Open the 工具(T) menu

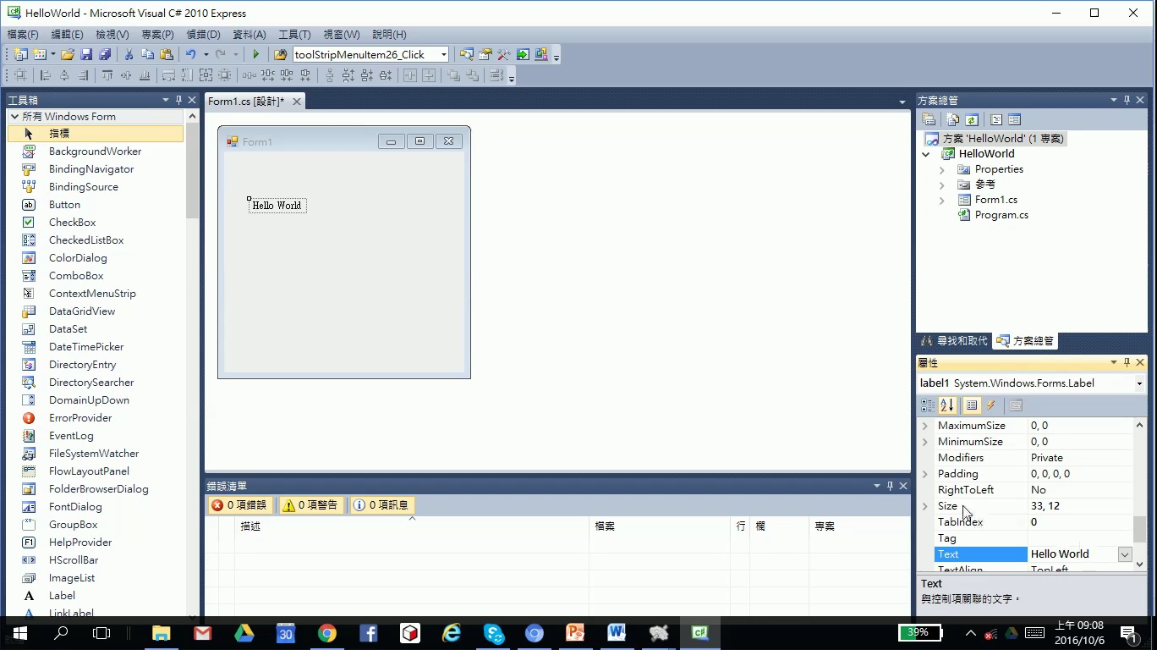tap(294, 35)
